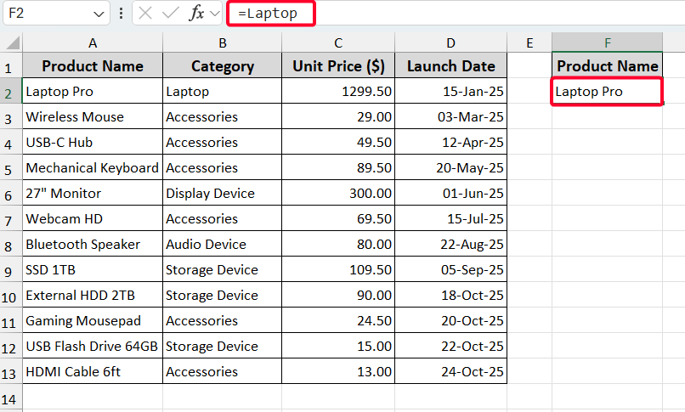Click the Launch Date header cell
The image size is (685, 412).
click(451, 66)
